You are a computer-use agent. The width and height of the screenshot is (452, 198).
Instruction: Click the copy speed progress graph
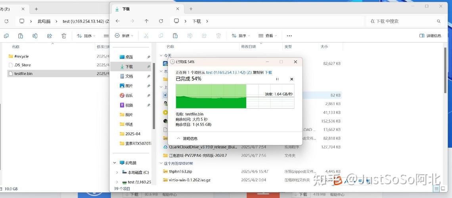[x=235, y=96]
